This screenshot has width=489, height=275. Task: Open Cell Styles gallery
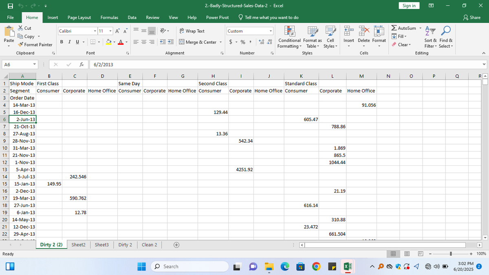330,37
